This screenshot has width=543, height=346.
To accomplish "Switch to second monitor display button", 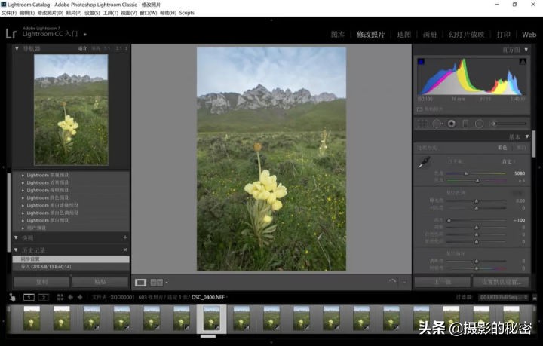I will 43,298.
